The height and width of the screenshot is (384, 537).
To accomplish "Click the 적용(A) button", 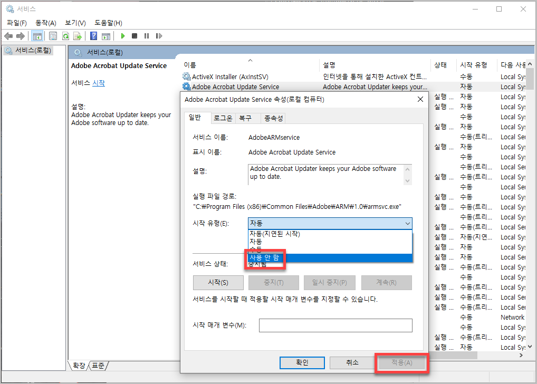I will tap(402, 362).
